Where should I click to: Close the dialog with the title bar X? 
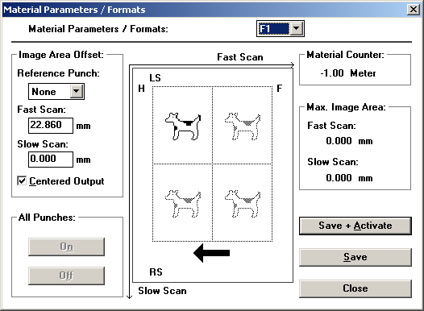[414, 10]
